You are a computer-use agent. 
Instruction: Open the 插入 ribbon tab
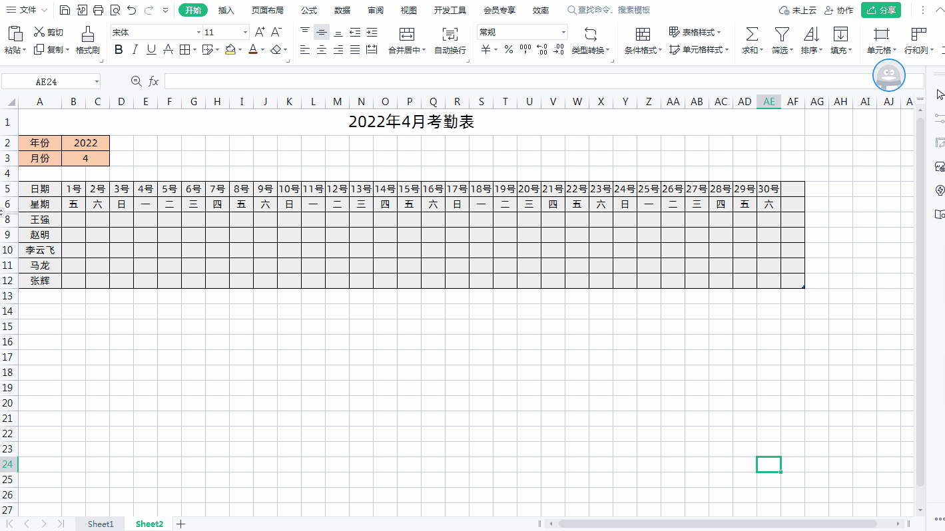pos(226,10)
